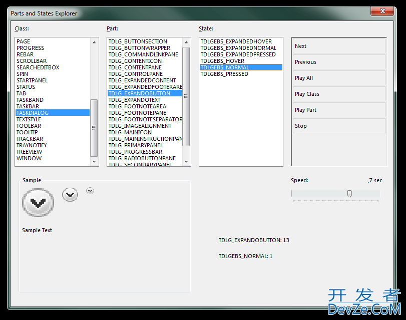Select TDLGEBS_EXPANDEDNORMAL state
Screen dimensions: 406x320
point(241,48)
